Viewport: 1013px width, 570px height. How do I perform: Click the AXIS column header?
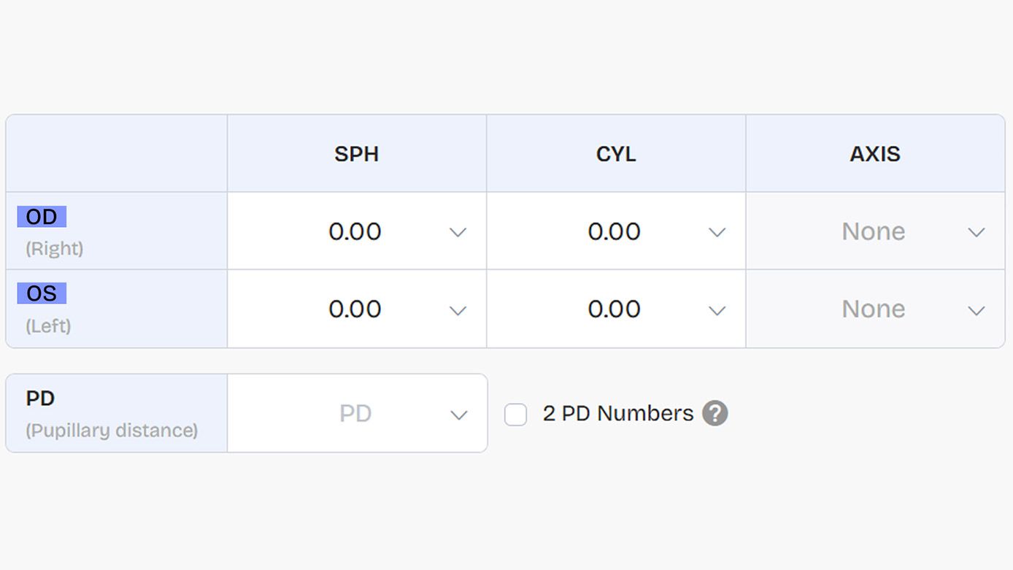tap(874, 154)
